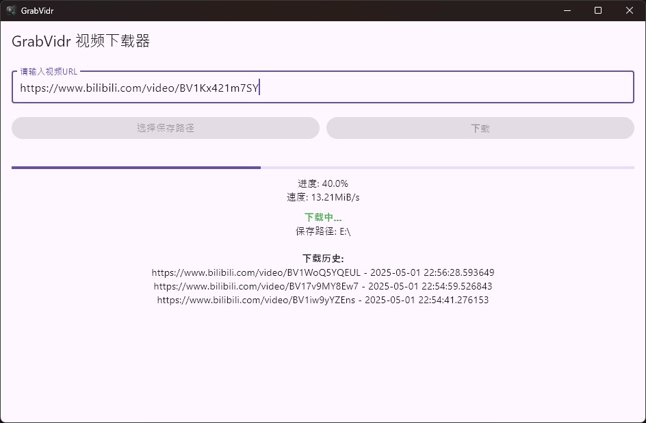This screenshot has height=423, width=646.
Task: Click the 进度: 40.0% text
Action: 323,183
